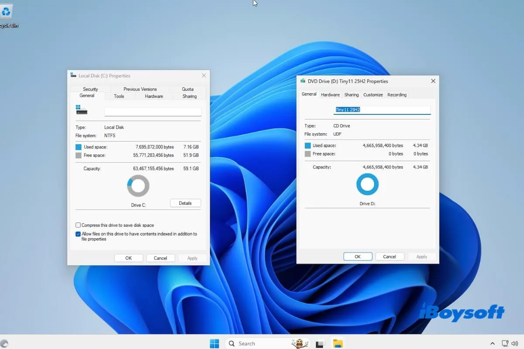524x349 pixels.
Task: Click the Details button under Drive C
Action: pos(185,203)
